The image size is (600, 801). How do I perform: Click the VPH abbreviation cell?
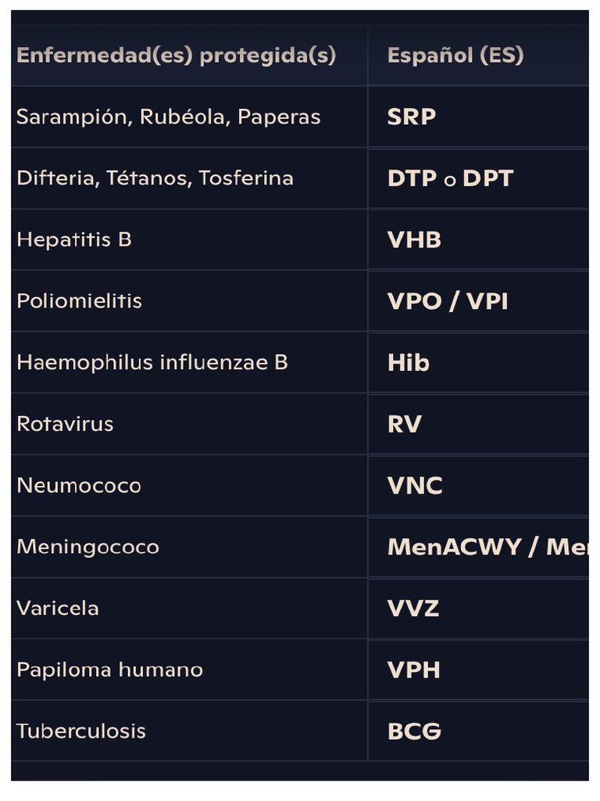click(x=414, y=670)
